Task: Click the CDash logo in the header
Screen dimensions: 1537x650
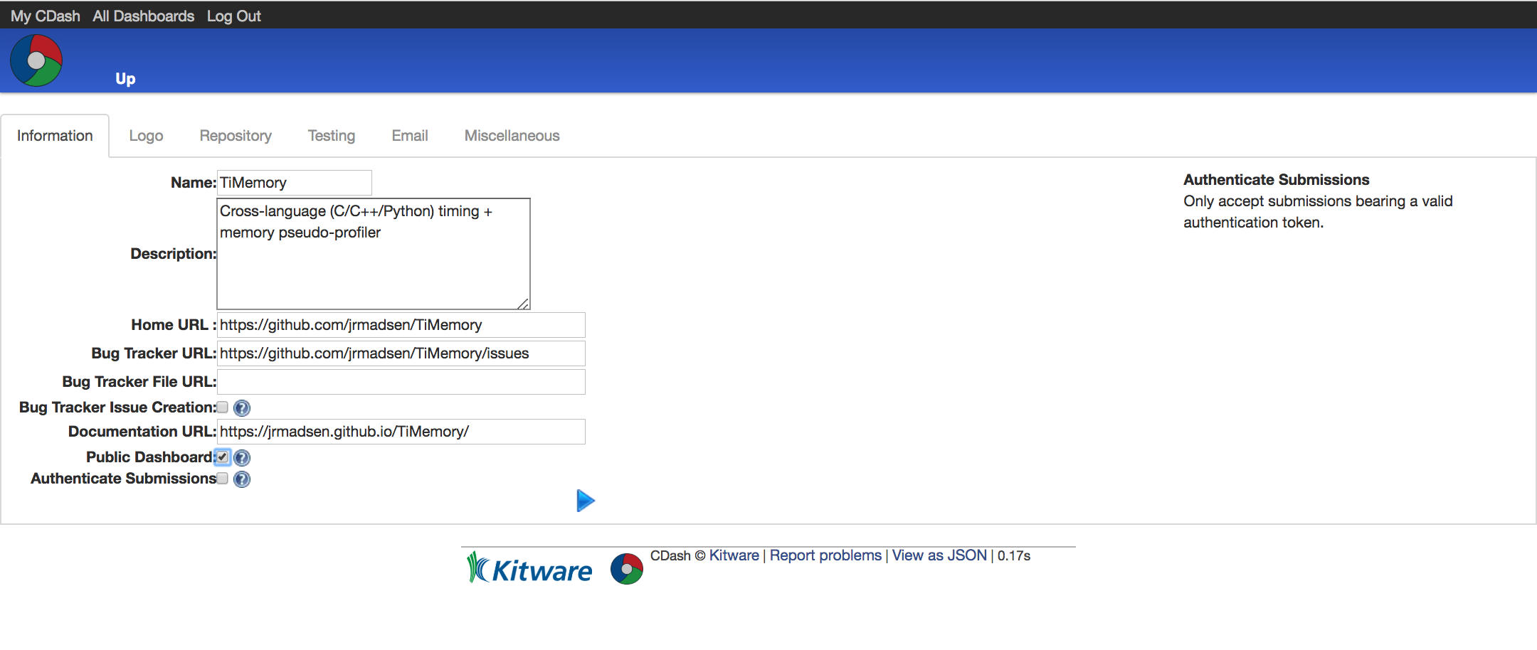Action: [35, 60]
